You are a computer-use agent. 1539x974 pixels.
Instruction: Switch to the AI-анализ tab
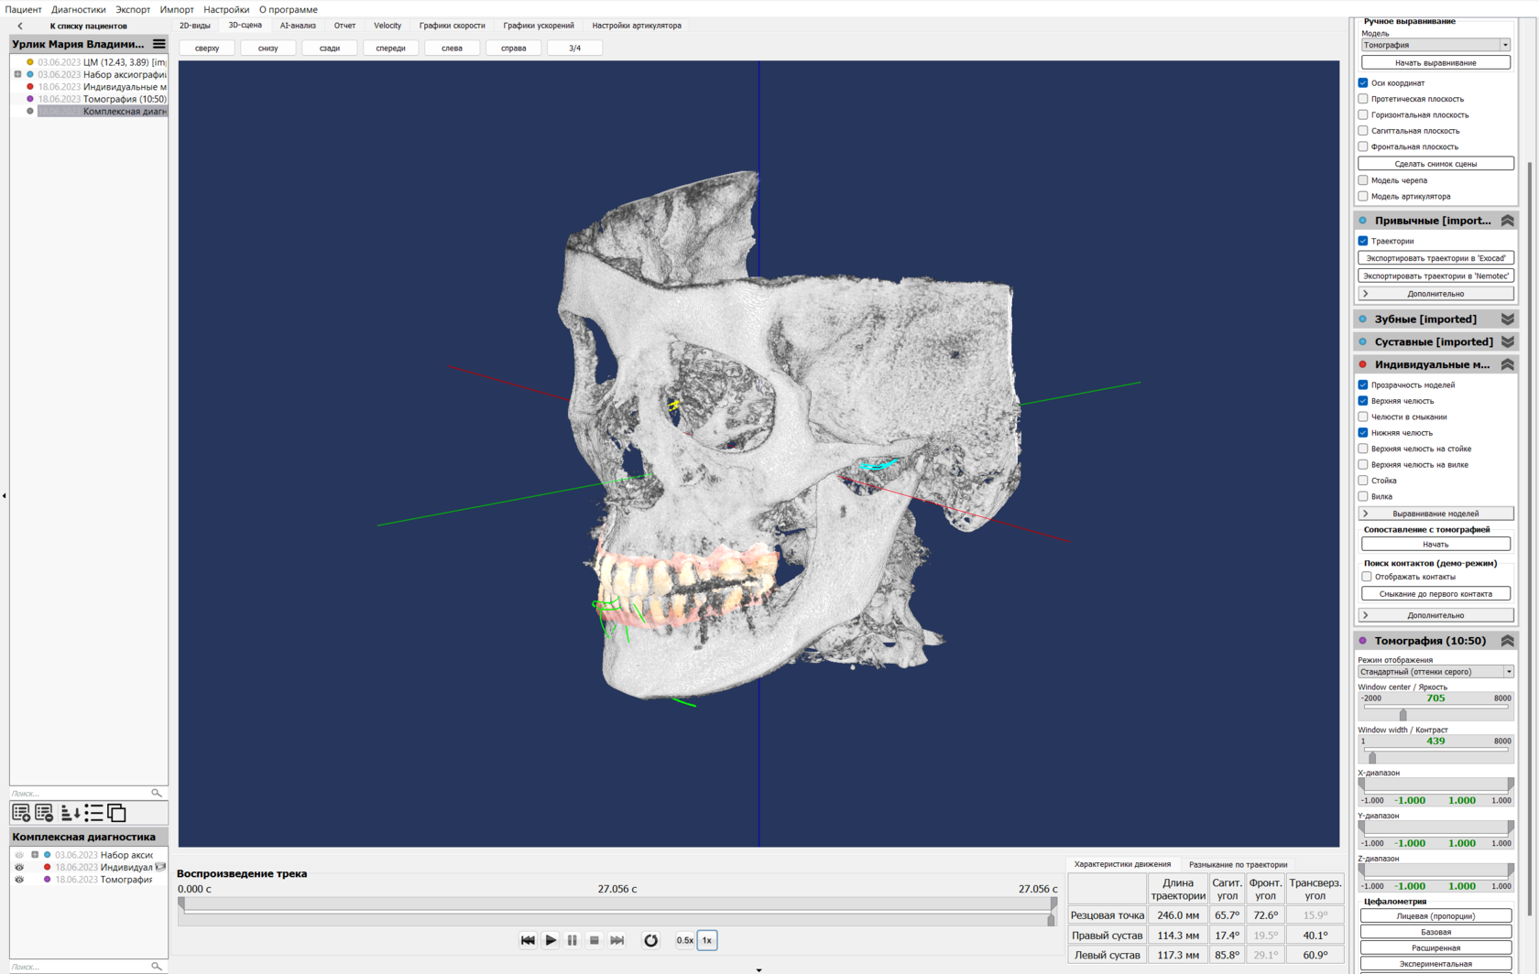[298, 26]
